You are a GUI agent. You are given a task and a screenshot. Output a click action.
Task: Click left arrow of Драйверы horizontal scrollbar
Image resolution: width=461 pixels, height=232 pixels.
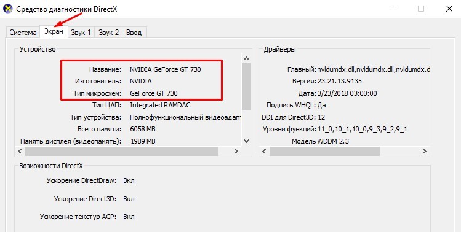pyautogui.click(x=264, y=152)
